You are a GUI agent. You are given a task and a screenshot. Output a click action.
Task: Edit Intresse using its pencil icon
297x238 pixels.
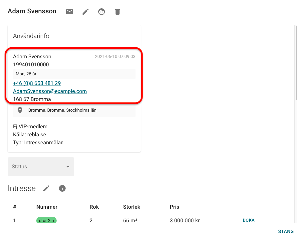[46, 188]
